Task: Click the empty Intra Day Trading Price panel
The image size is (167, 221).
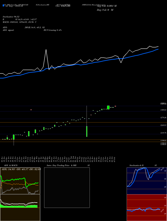Action: point(67,188)
